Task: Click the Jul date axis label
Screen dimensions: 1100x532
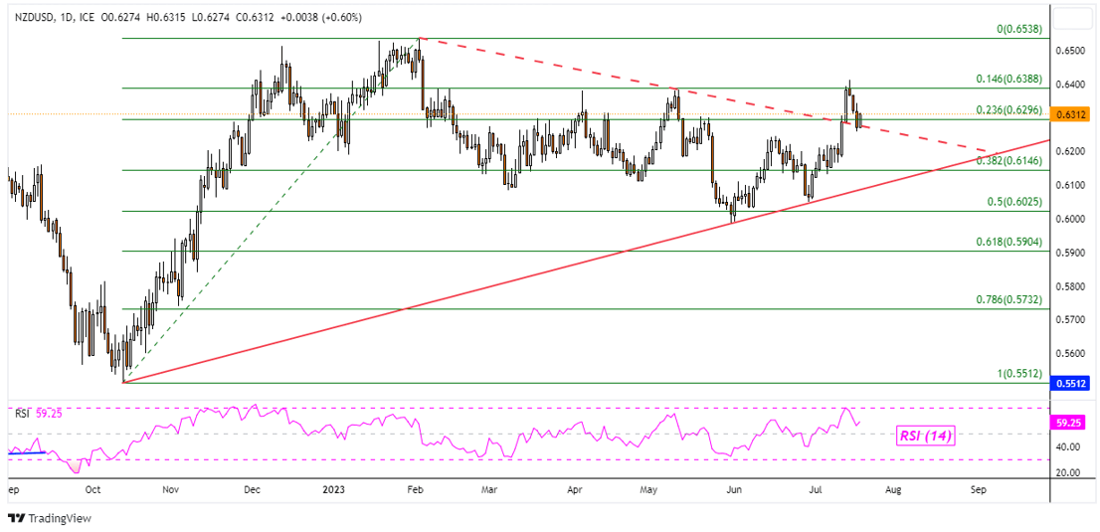Action: [816, 490]
